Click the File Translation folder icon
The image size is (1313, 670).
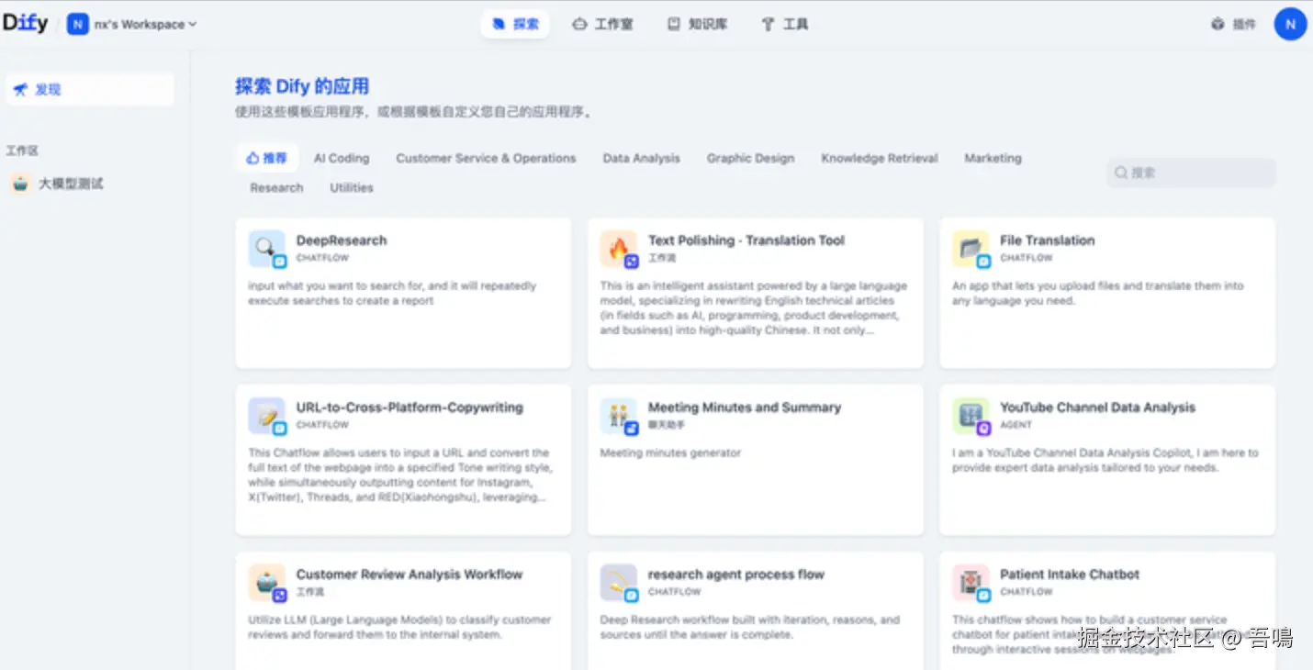click(971, 249)
